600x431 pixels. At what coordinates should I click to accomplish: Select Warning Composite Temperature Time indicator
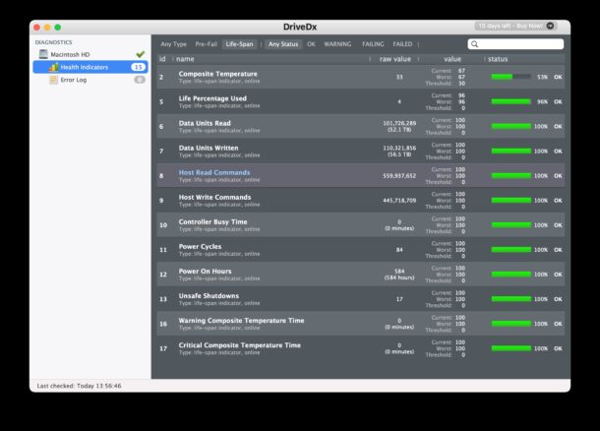(x=241, y=321)
